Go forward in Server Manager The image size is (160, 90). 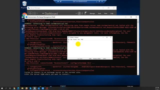(x=34, y=13)
